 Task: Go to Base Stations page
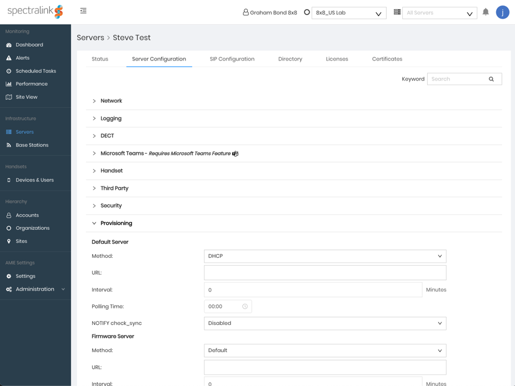coord(32,145)
